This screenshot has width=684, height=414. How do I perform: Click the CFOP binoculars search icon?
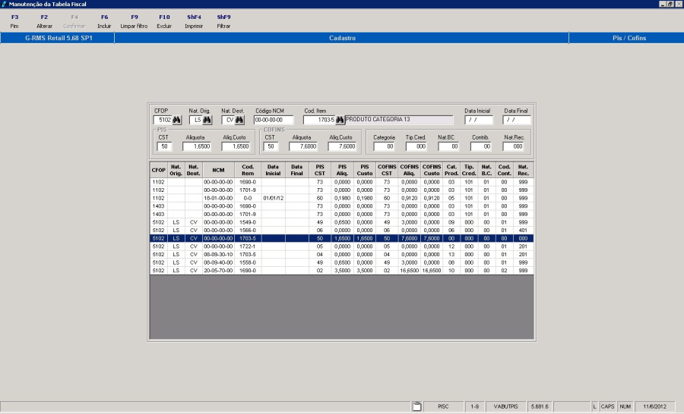[x=177, y=120]
